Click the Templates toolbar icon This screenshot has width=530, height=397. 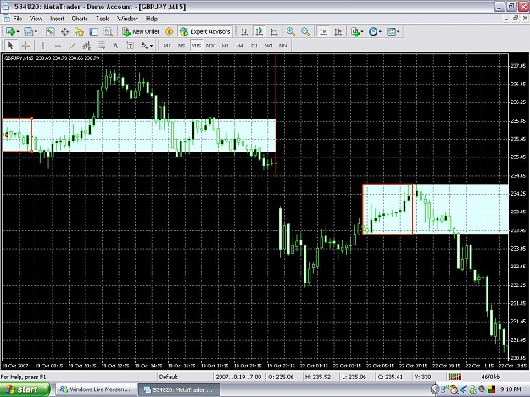391,31
